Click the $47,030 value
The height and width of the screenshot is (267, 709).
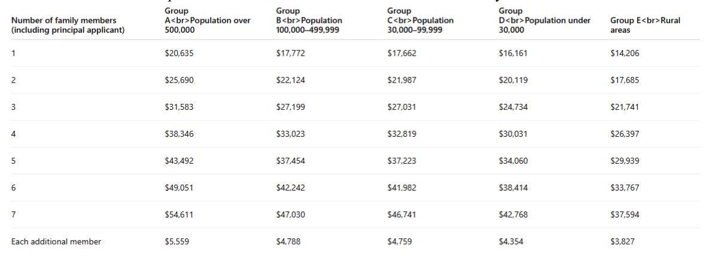pos(290,214)
